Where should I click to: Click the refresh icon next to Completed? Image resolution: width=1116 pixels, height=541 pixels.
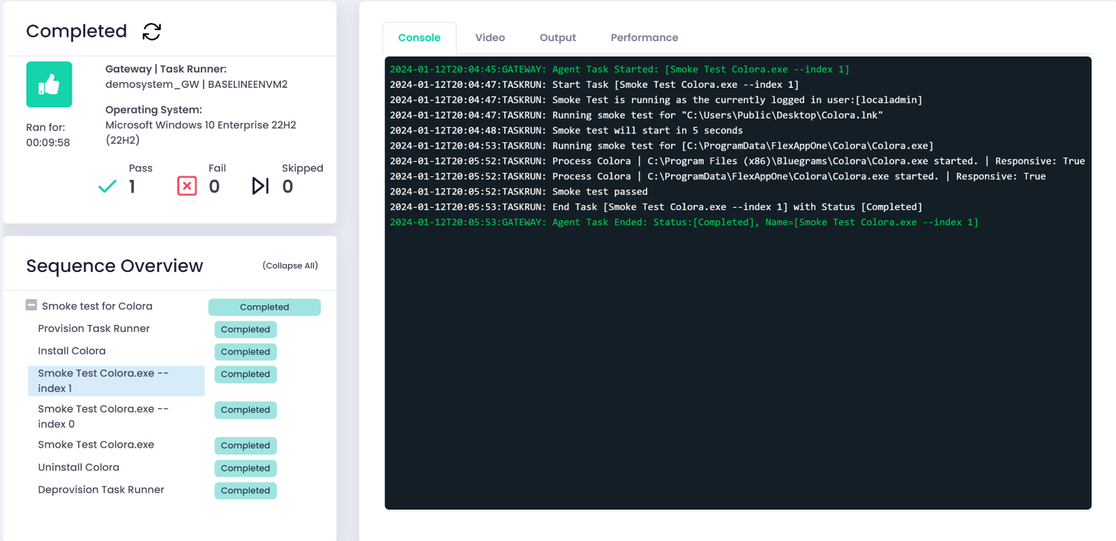(151, 32)
